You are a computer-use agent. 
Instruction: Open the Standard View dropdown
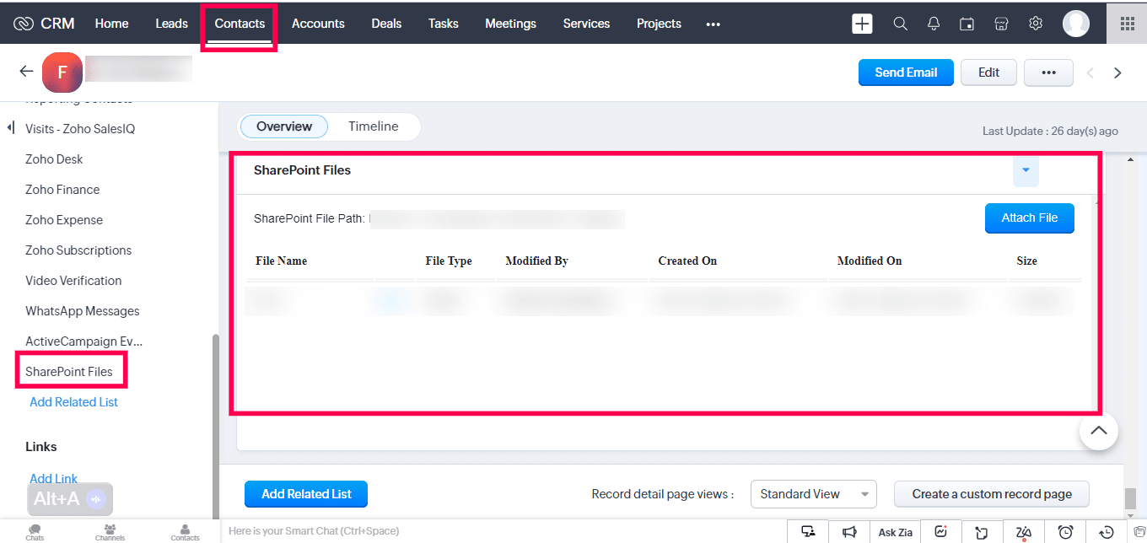tap(814, 494)
